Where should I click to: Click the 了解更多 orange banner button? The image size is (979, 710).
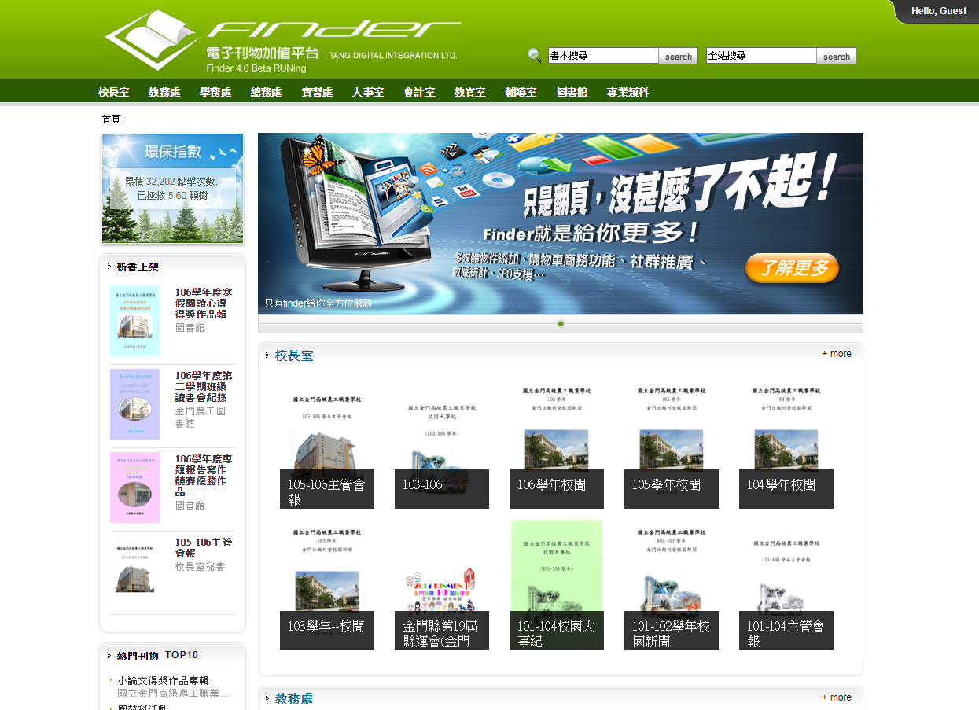click(792, 268)
